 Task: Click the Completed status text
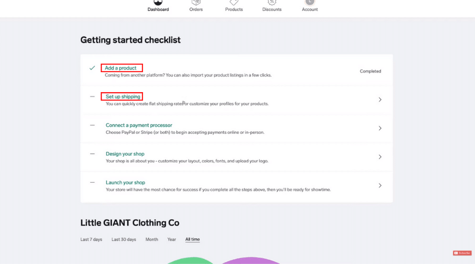(370, 71)
